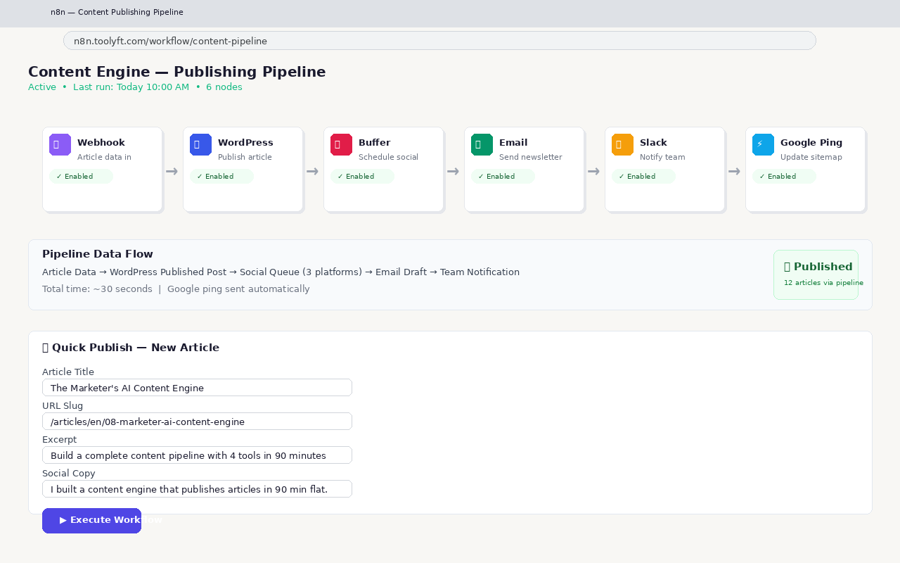Click the Quick Publish — New Article heading

pos(131,348)
